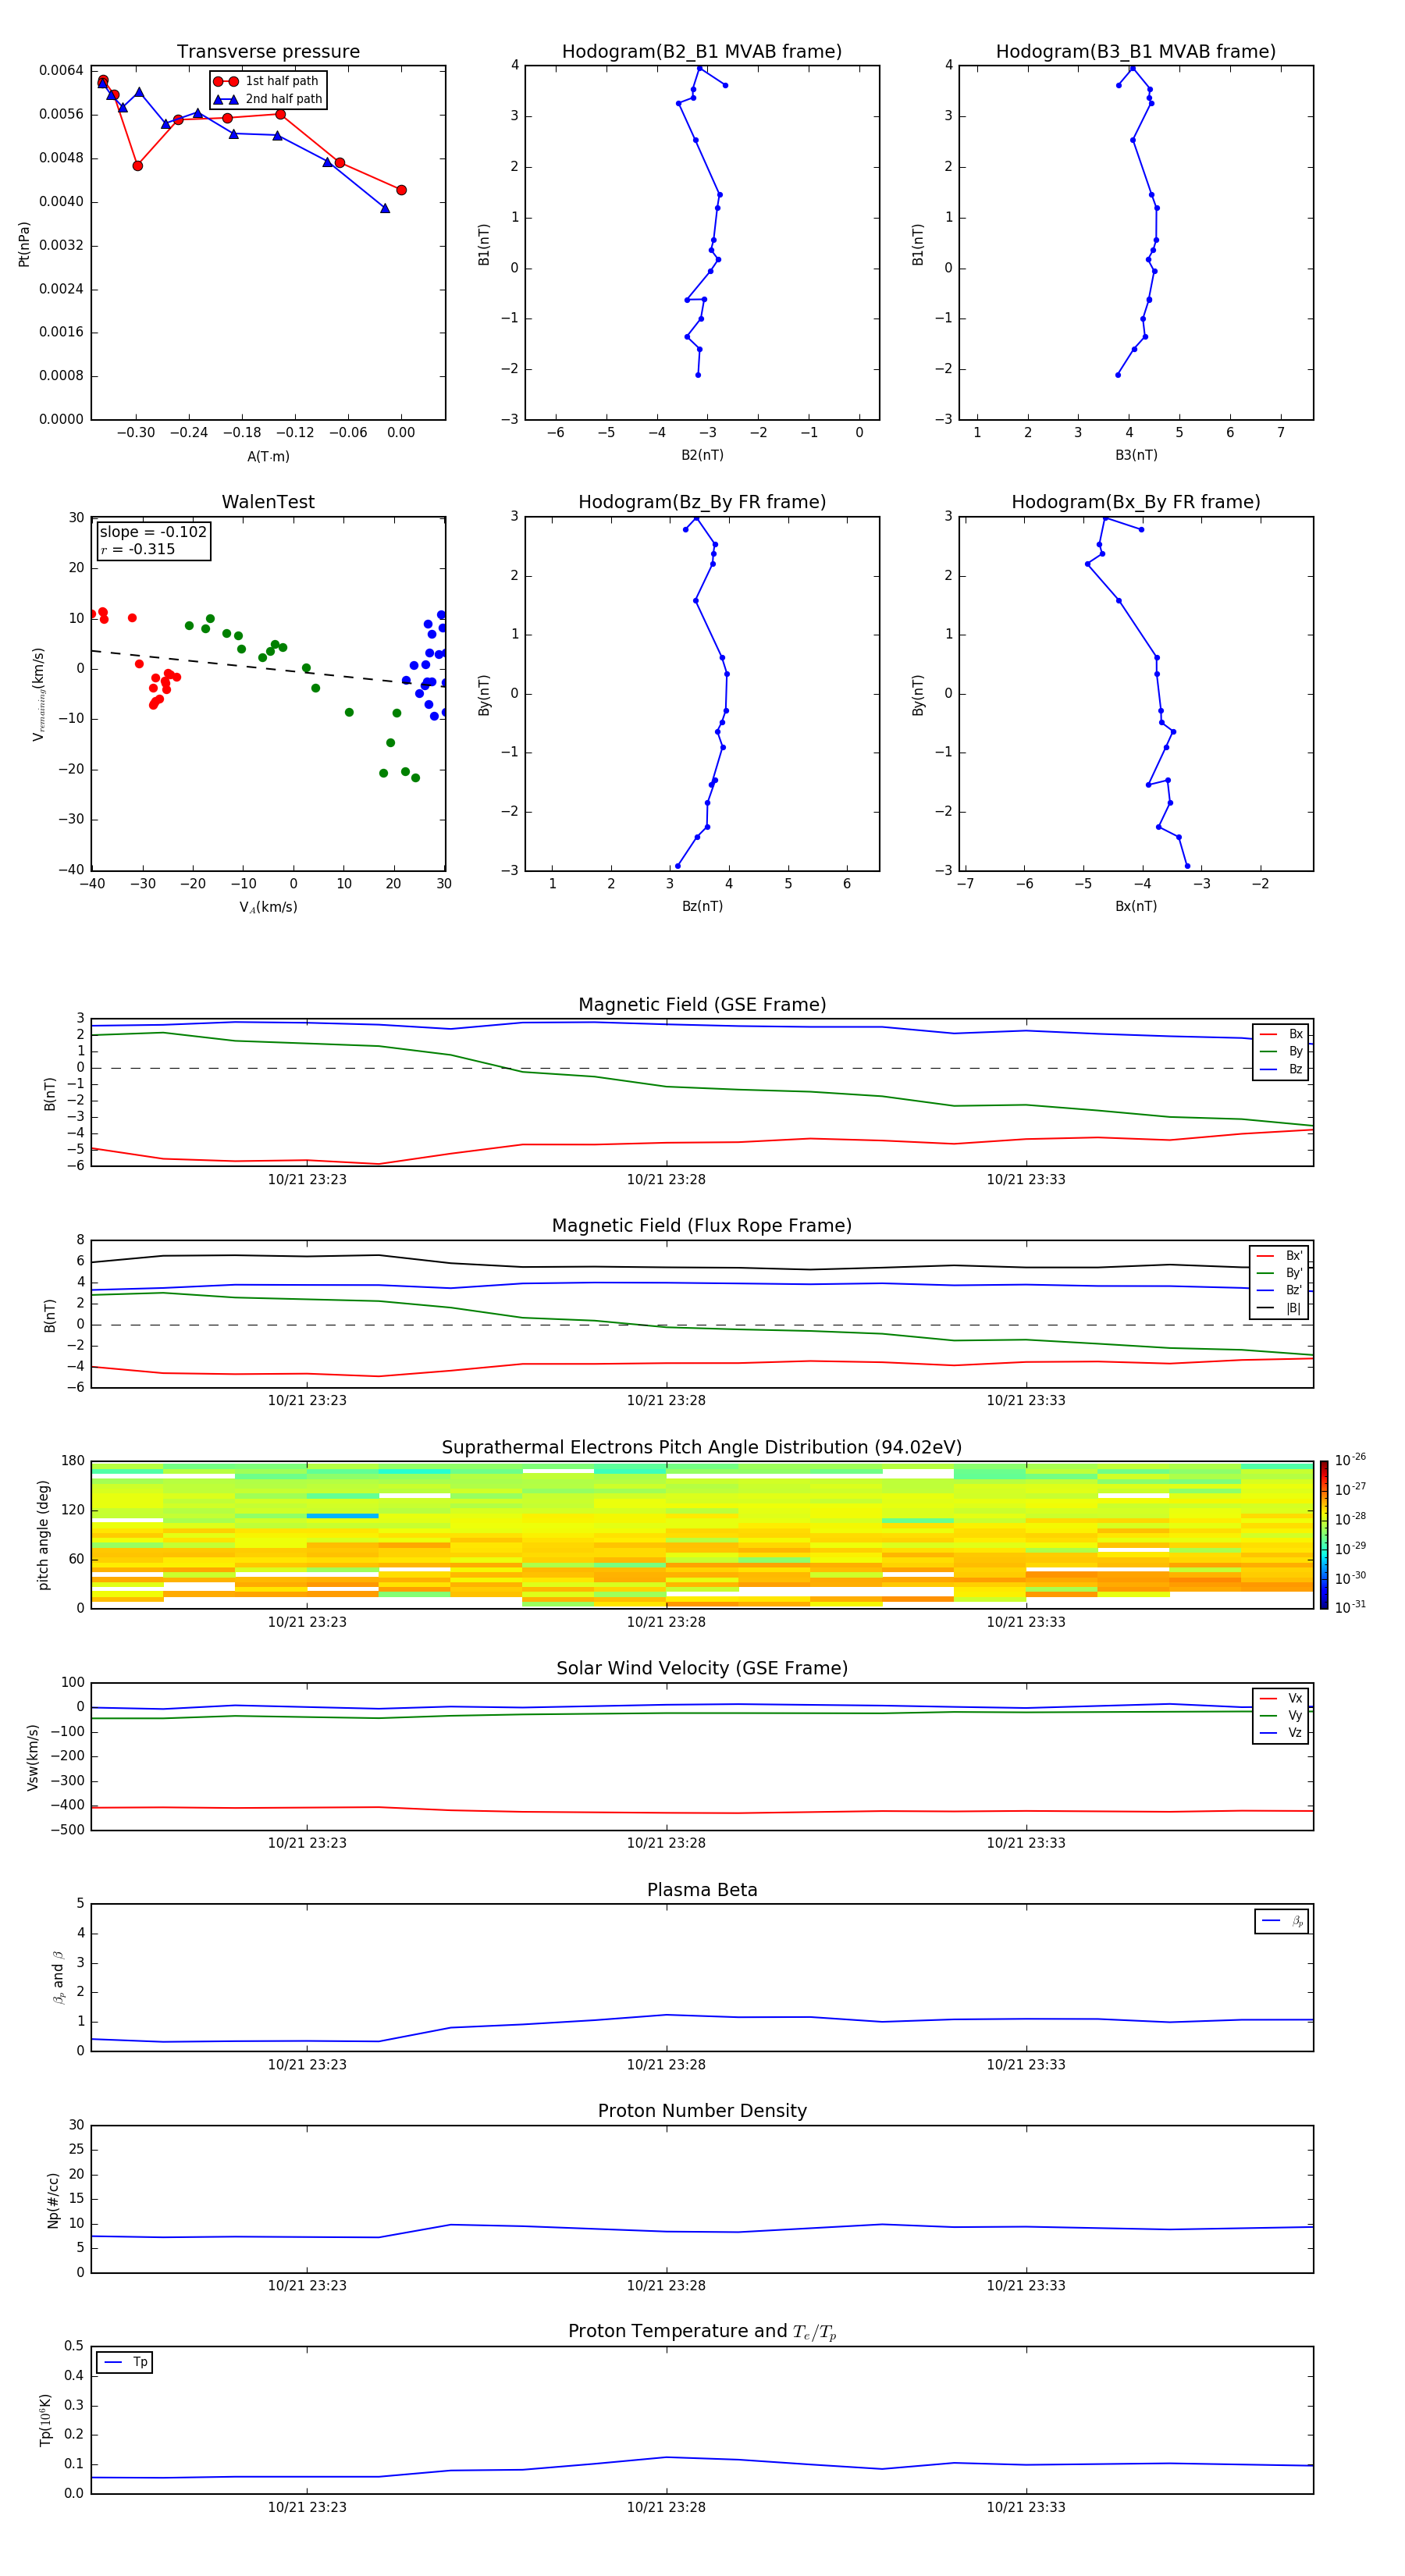
Task: Select the -400 tick on Solar Wind Velocity
Action: [x=67, y=1805]
